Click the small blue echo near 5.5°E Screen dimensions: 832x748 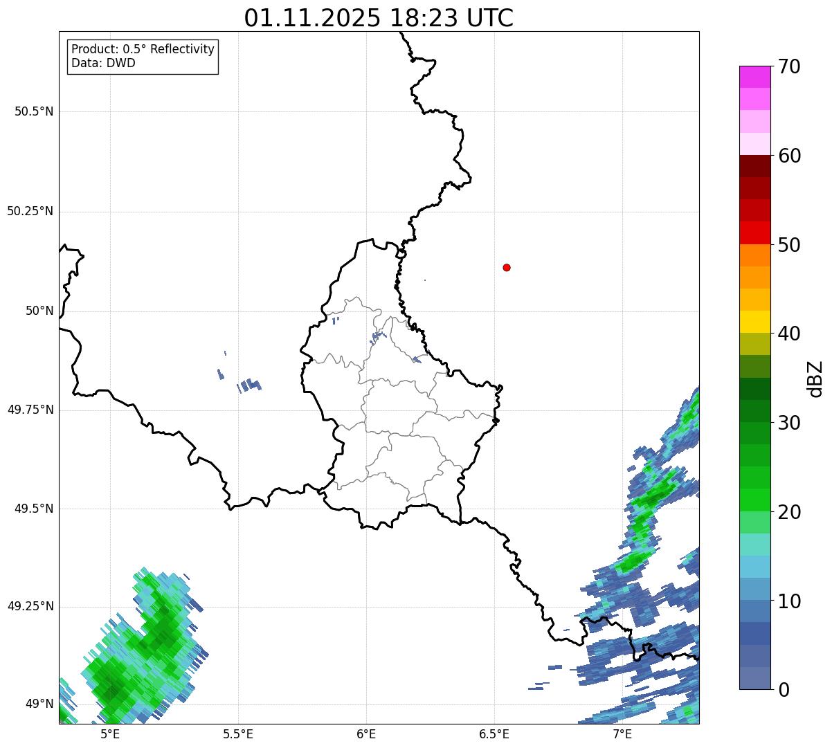coord(250,385)
